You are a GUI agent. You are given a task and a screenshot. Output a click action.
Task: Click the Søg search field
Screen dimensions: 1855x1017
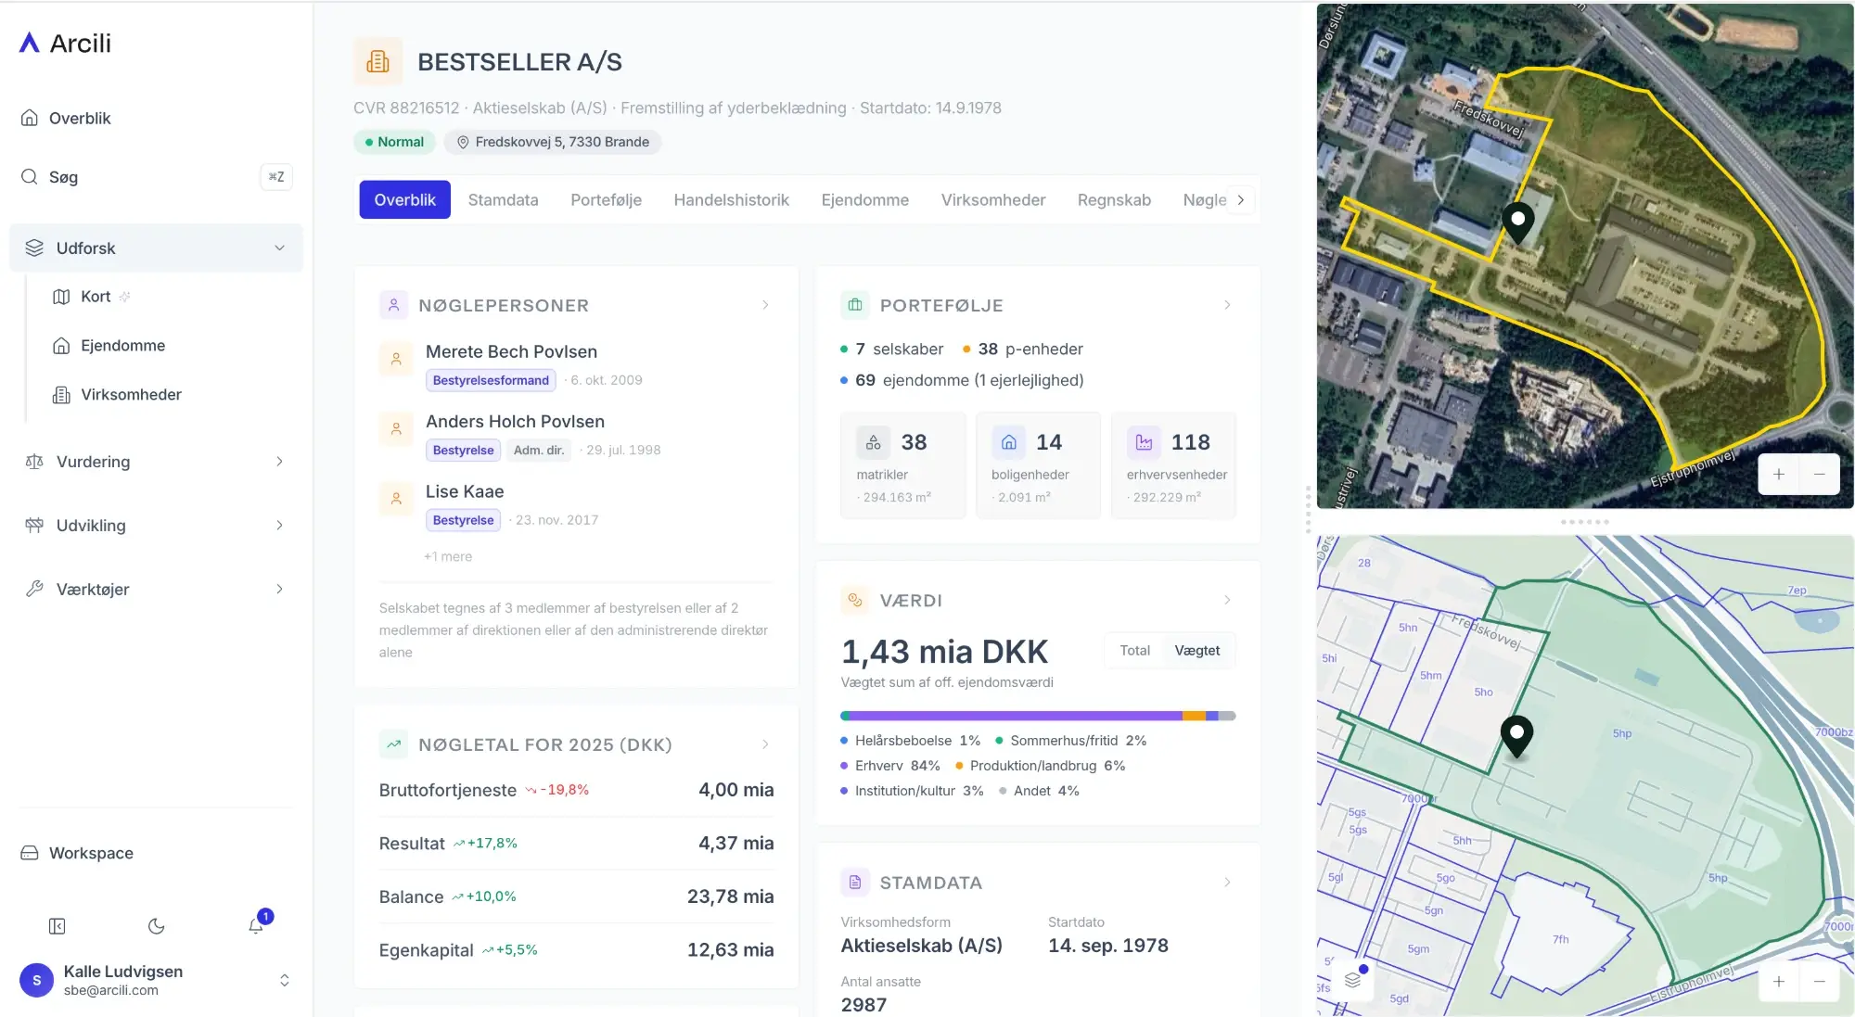(156, 176)
